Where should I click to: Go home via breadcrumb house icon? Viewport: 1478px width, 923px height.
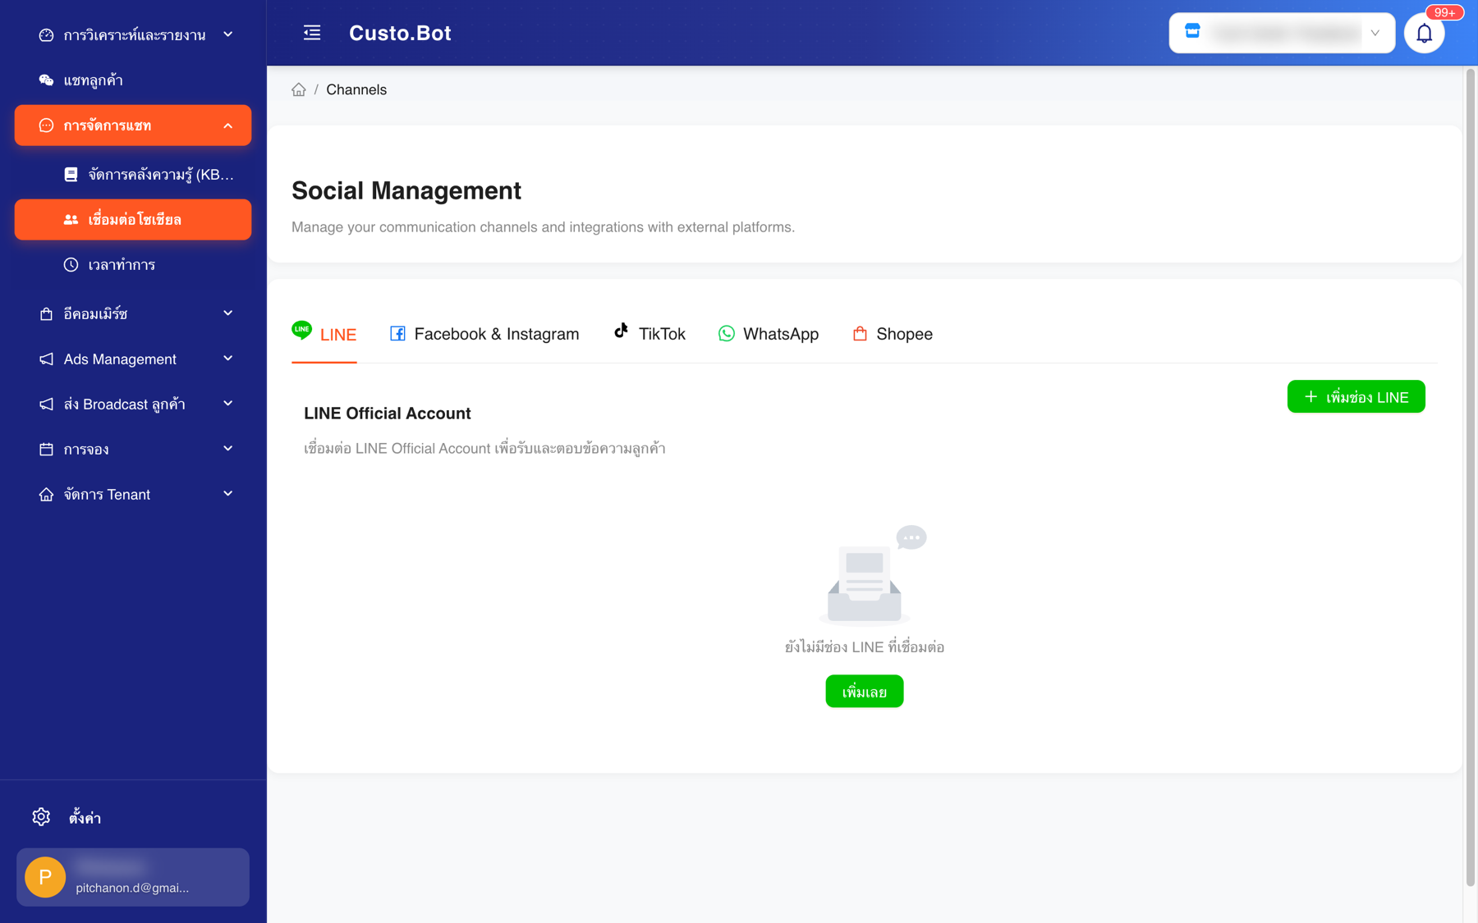(299, 90)
